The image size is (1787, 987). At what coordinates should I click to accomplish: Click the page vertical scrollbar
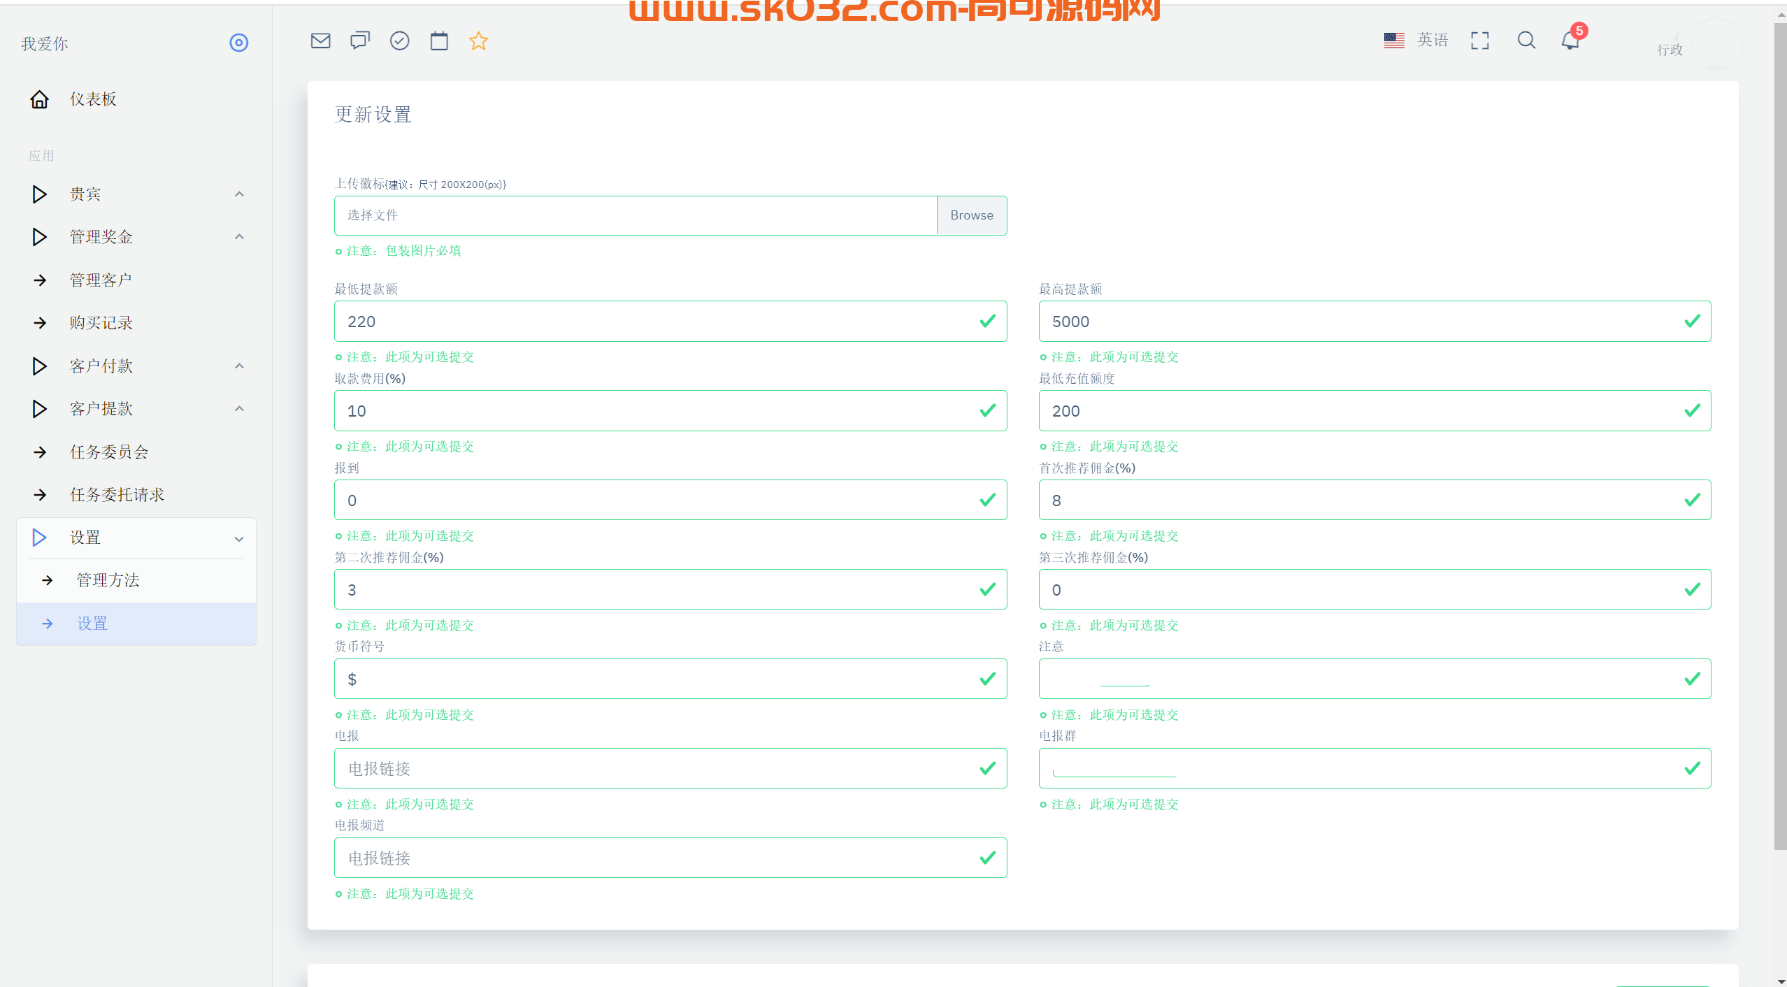1780,437
